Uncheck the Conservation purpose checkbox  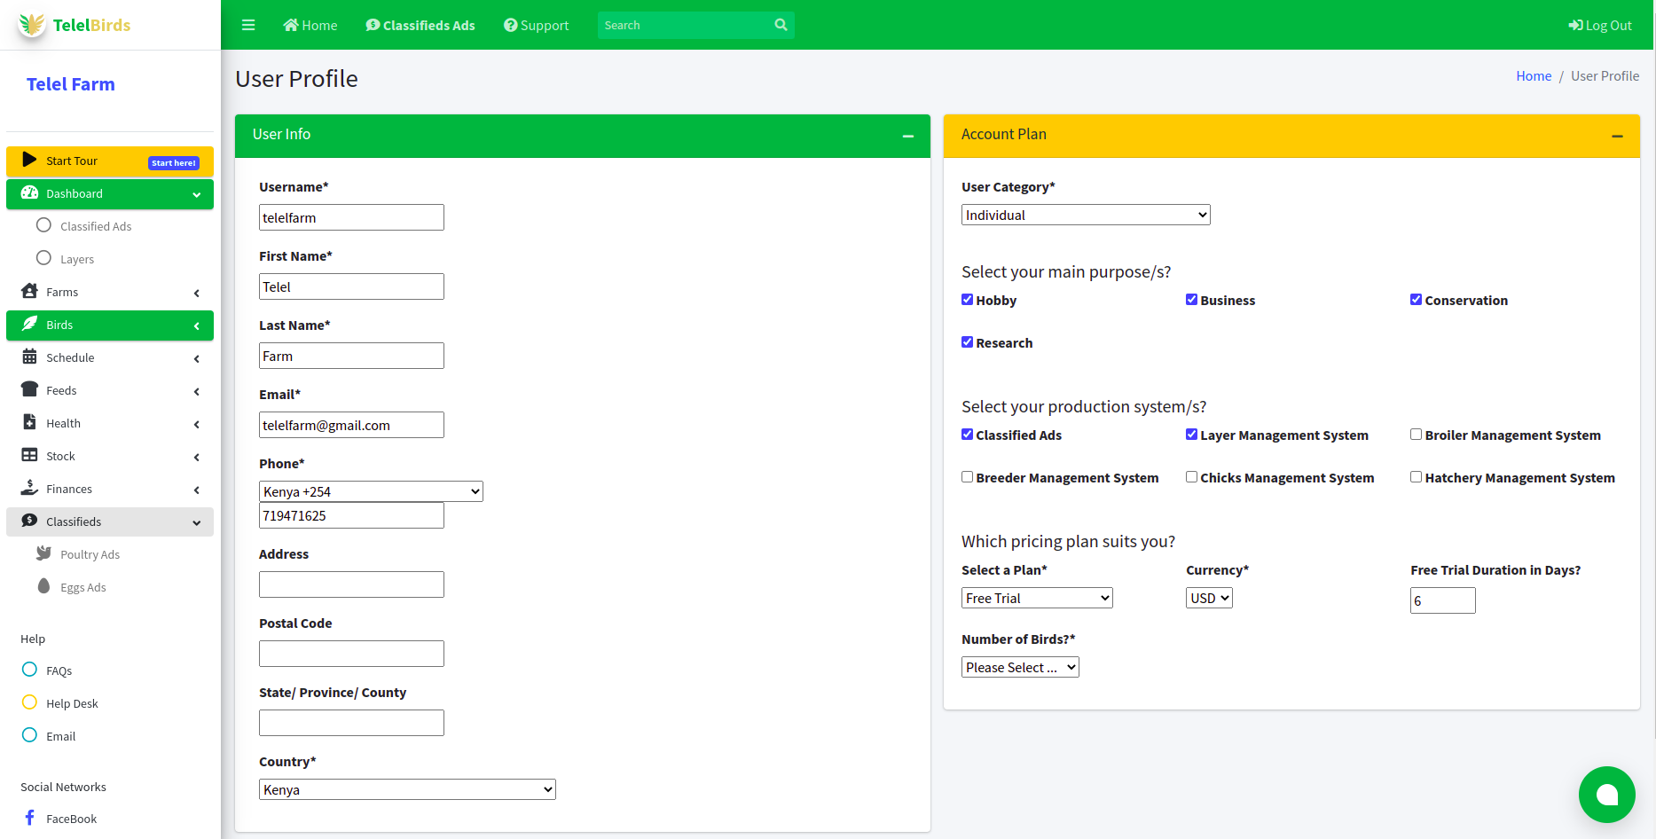[1416, 300]
